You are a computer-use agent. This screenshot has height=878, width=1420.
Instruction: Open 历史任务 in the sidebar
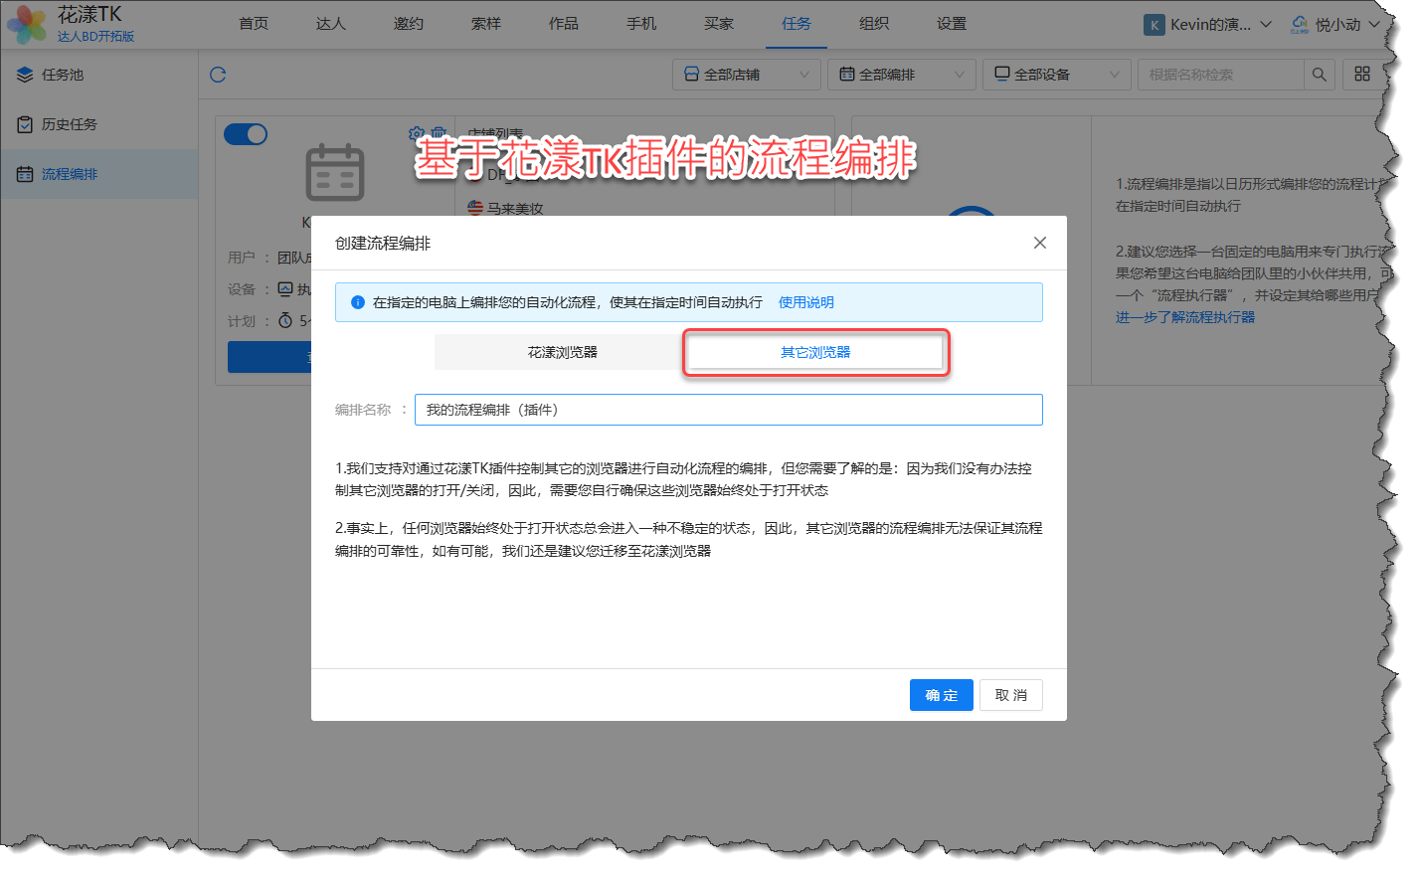(69, 124)
